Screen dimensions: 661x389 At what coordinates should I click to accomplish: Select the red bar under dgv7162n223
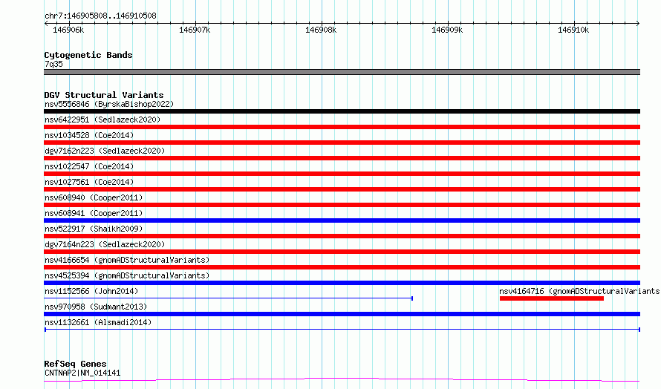(342, 158)
